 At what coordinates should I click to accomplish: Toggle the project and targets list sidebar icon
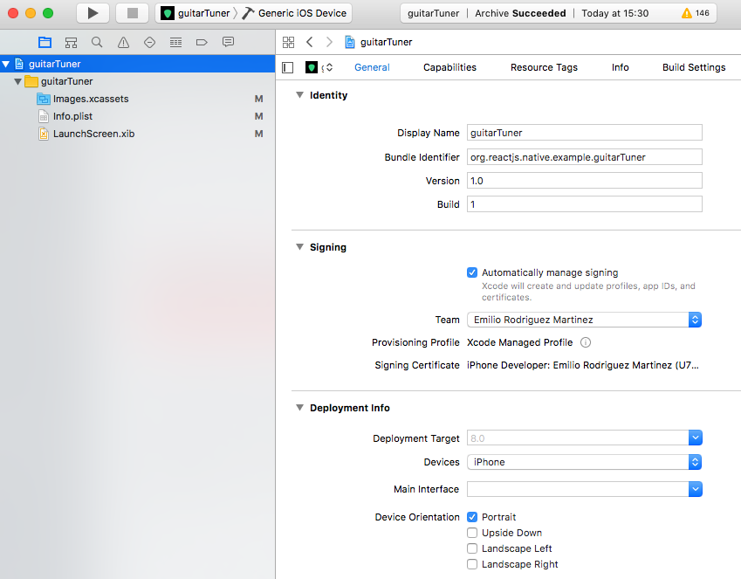click(x=287, y=67)
